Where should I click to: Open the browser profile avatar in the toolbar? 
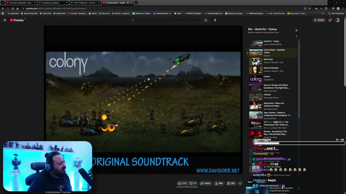click(x=338, y=8)
